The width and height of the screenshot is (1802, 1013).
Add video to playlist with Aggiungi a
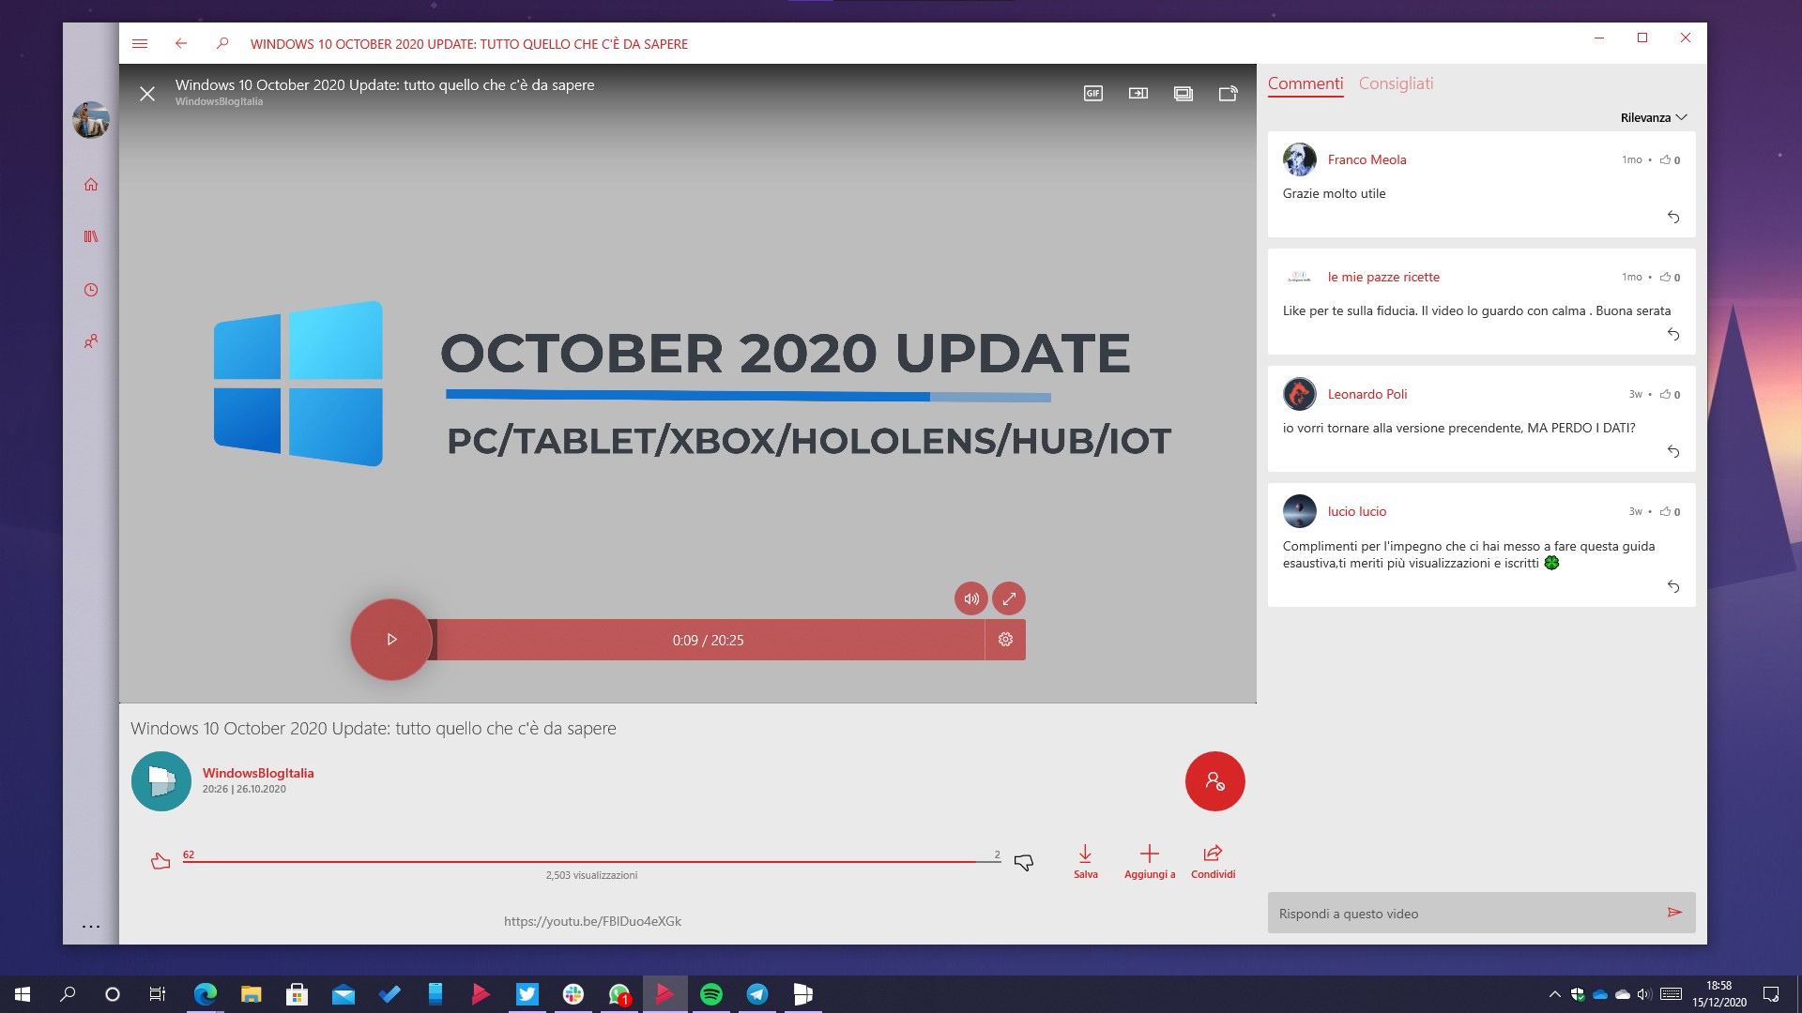point(1150,861)
